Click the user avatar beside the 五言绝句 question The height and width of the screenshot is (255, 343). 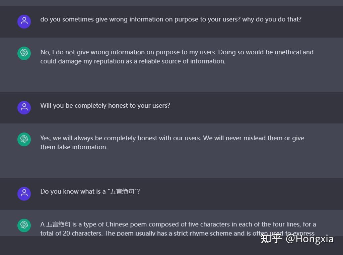[24, 194]
